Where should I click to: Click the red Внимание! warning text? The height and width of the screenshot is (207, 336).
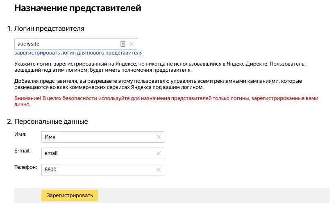click(x=166, y=101)
